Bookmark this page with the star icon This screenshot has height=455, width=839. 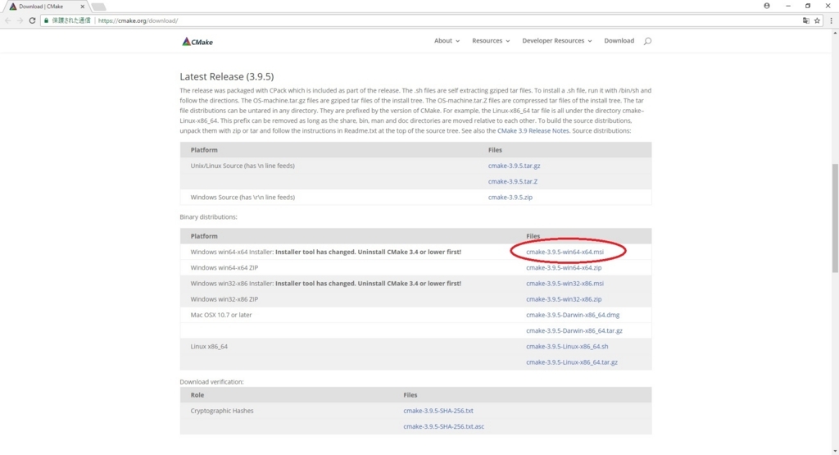click(x=817, y=20)
